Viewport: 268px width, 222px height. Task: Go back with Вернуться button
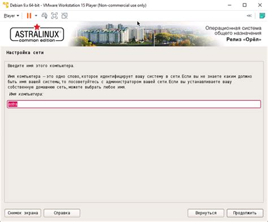coord(206,213)
